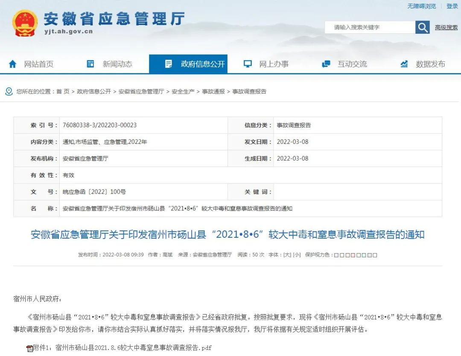
Task: Click the 生成日期 value 2022-03-08
Action: pyautogui.click(x=292, y=159)
